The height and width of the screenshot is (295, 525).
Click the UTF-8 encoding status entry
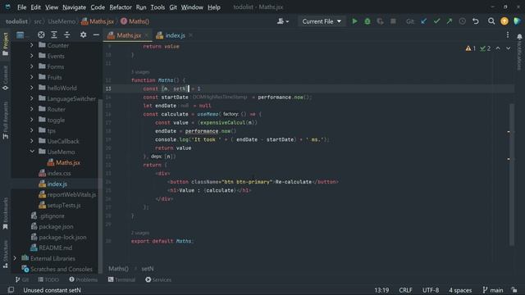pyautogui.click(x=430, y=290)
